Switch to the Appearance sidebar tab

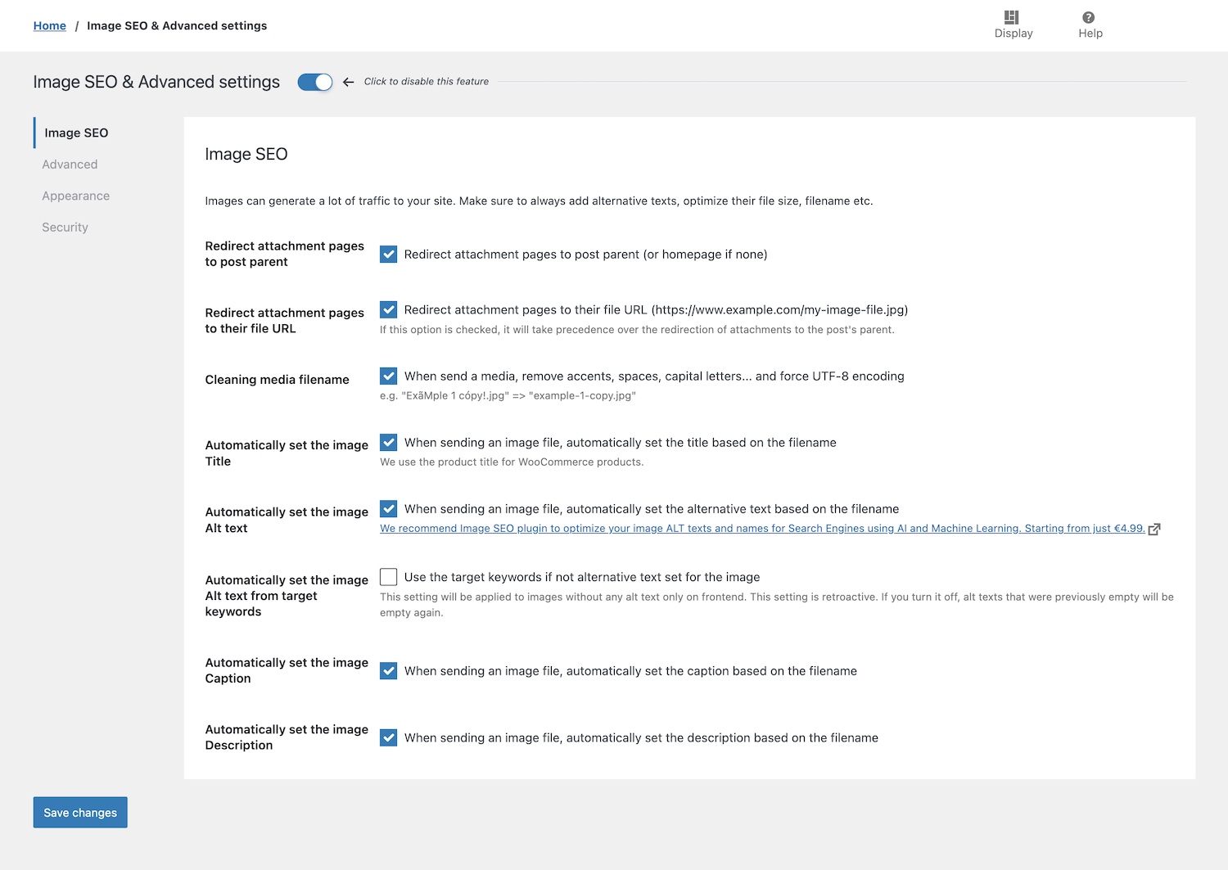pos(75,196)
